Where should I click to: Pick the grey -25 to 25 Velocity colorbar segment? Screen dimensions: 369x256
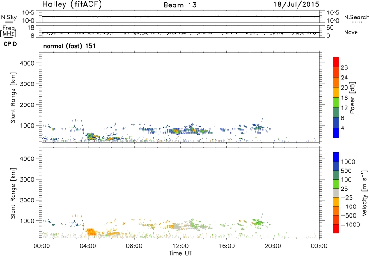tap(336, 193)
